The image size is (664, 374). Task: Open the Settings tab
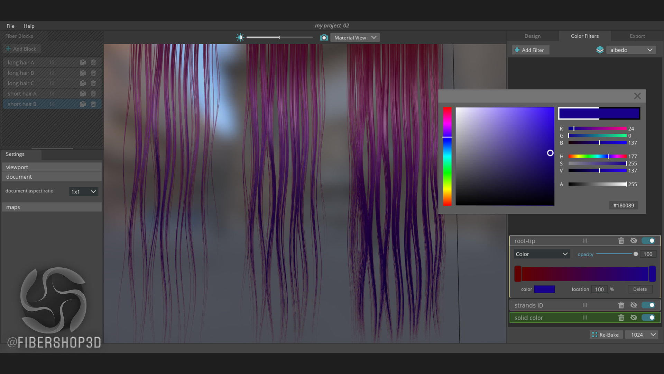(x=15, y=154)
